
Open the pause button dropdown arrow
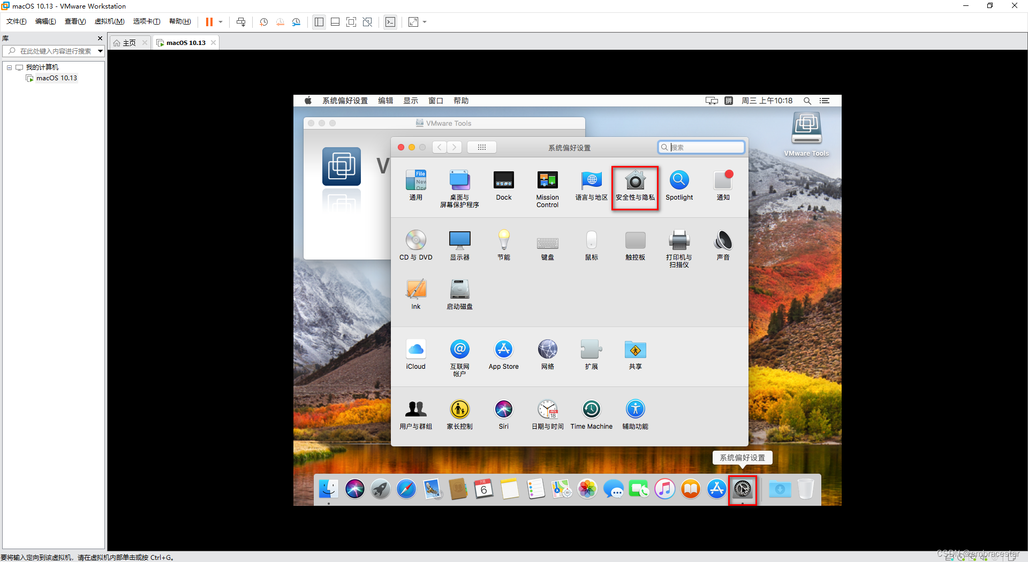point(221,22)
